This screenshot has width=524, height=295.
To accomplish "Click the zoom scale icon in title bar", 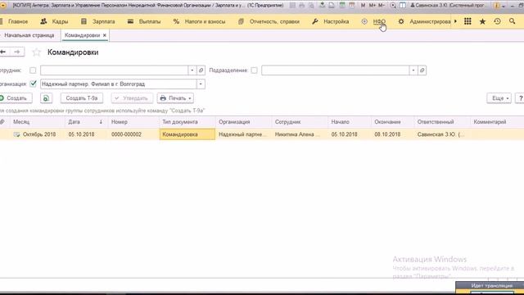I will pos(393,6).
